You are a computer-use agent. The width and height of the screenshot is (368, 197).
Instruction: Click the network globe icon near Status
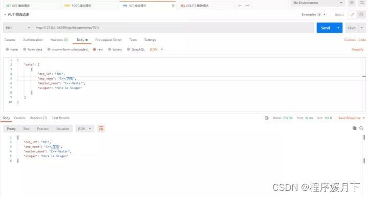pyautogui.click(x=267, y=118)
